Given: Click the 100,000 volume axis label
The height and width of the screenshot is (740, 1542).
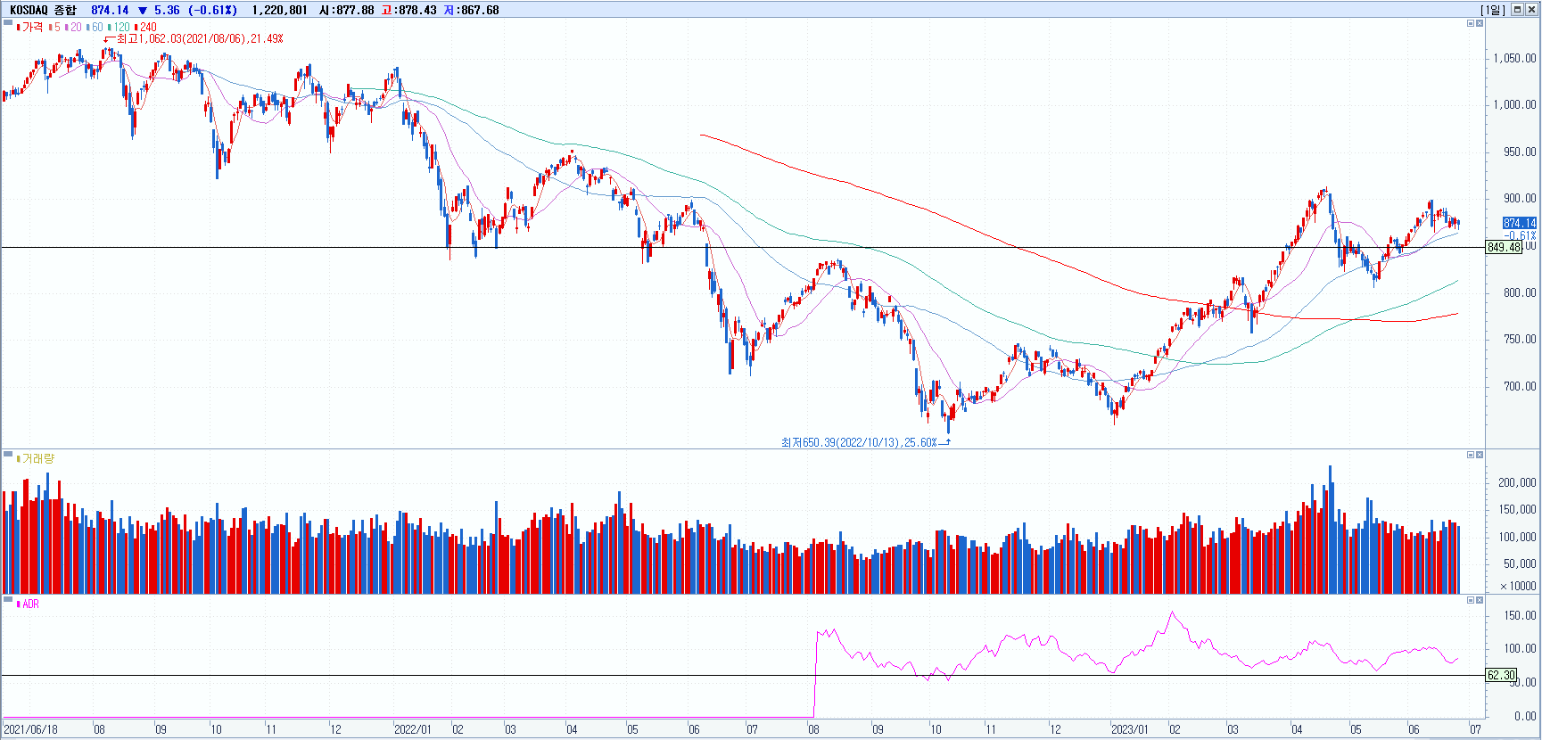Looking at the screenshot, I should coord(1517,537).
